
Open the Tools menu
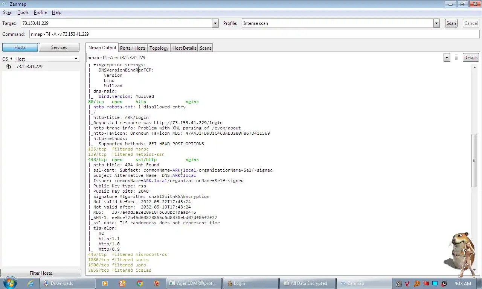coord(23,12)
